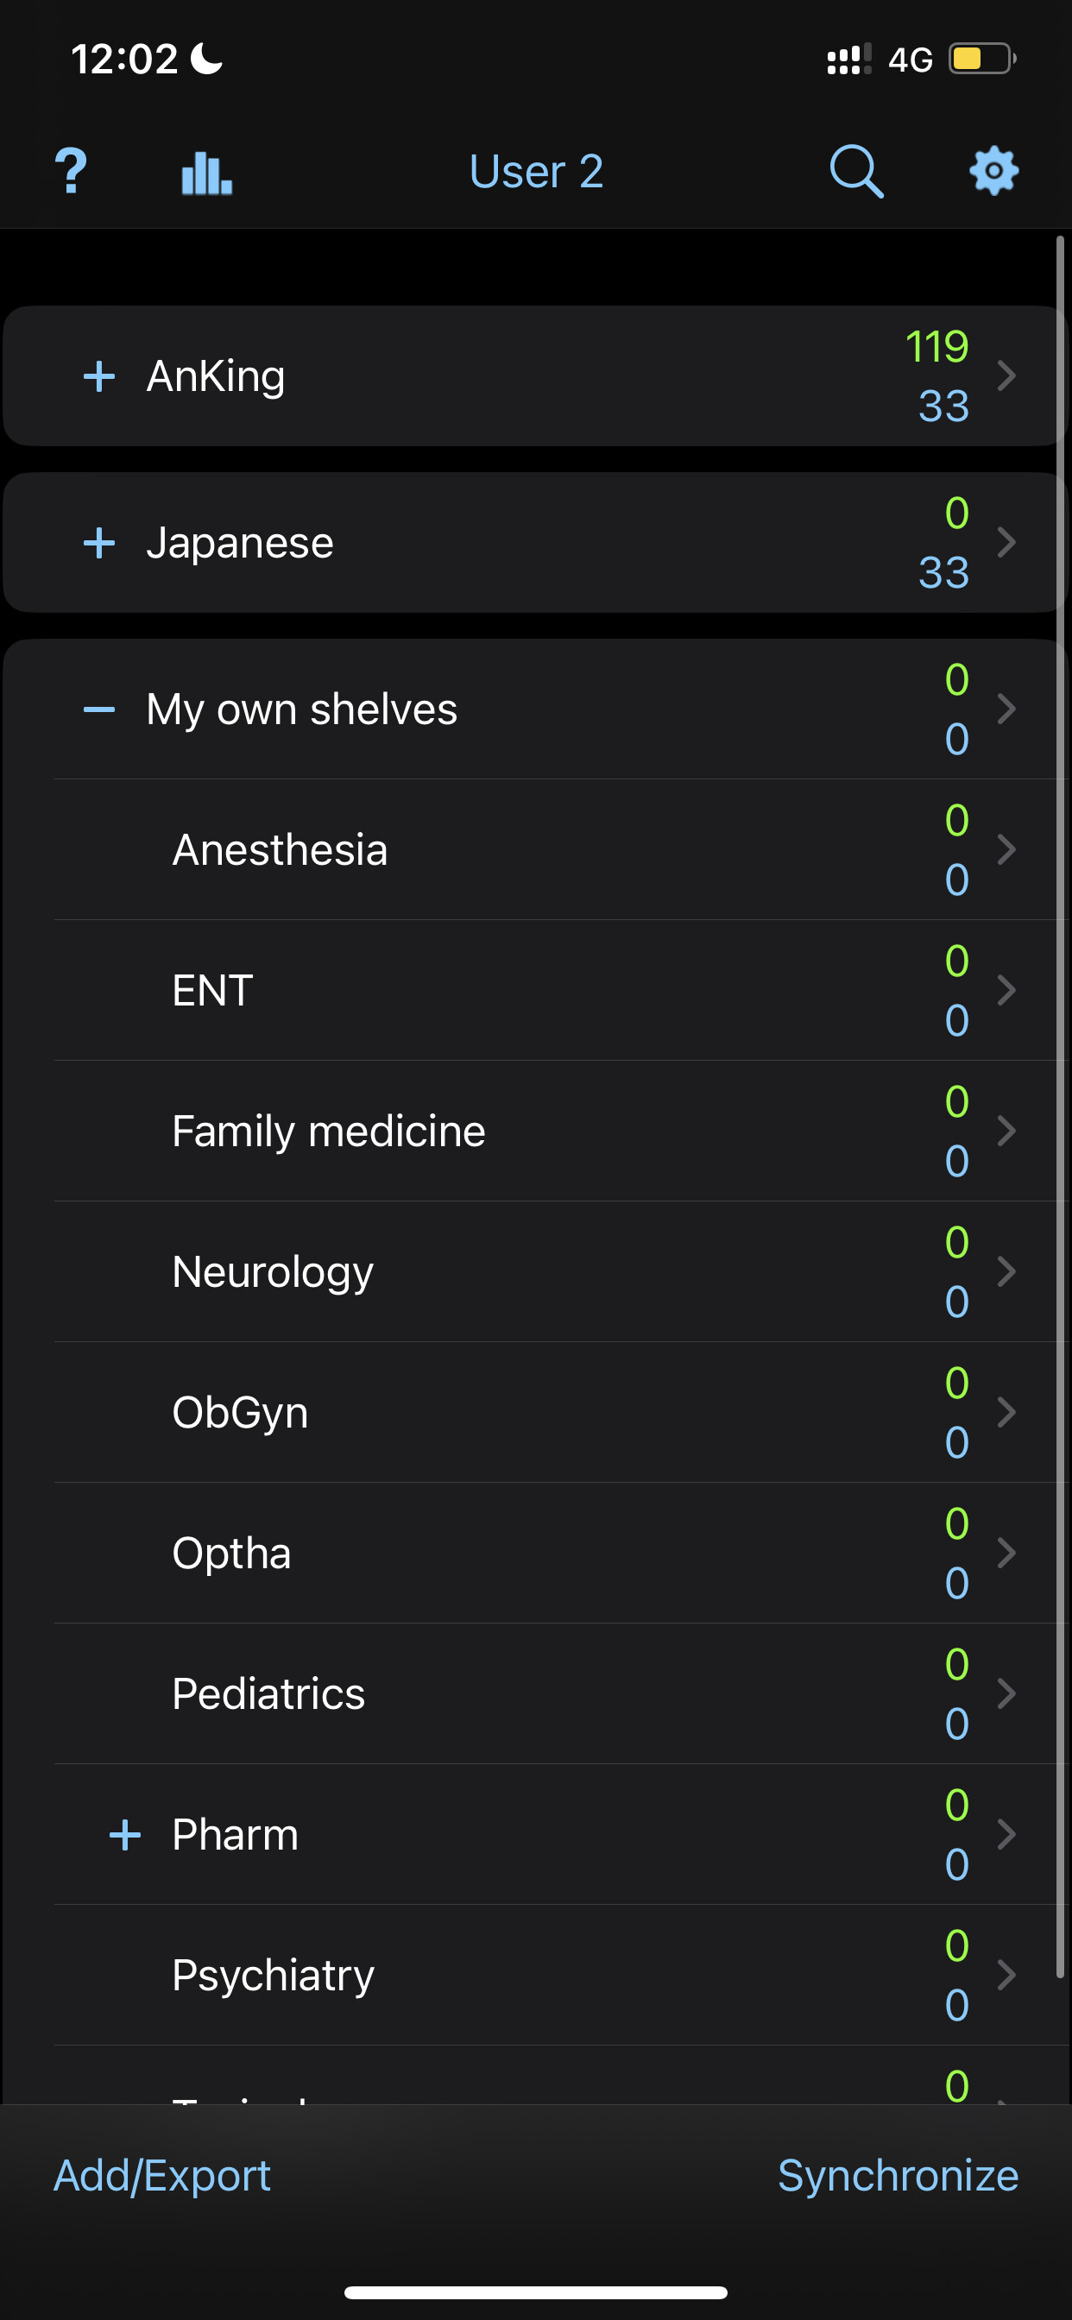Open the statistics bar chart icon
Image resolution: width=1072 pixels, height=2320 pixels.
pyautogui.click(x=206, y=171)
